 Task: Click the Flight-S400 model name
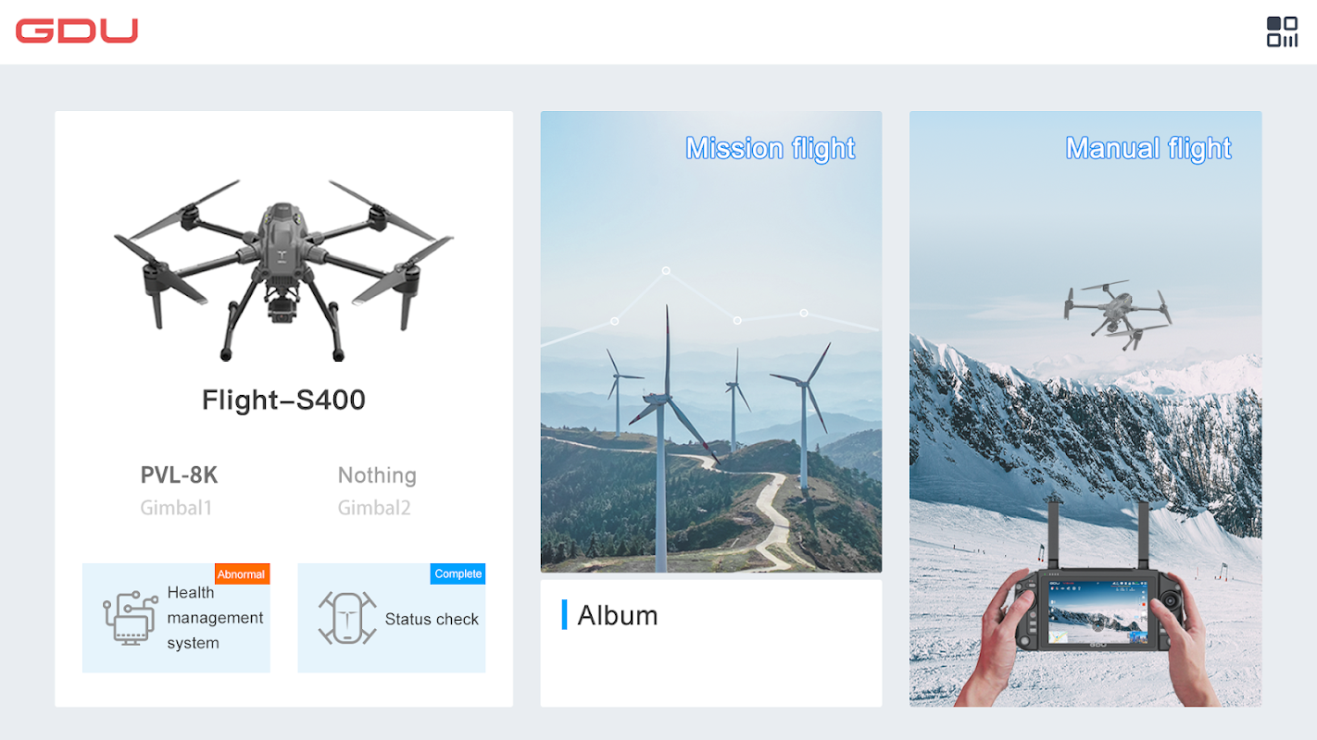283,400
